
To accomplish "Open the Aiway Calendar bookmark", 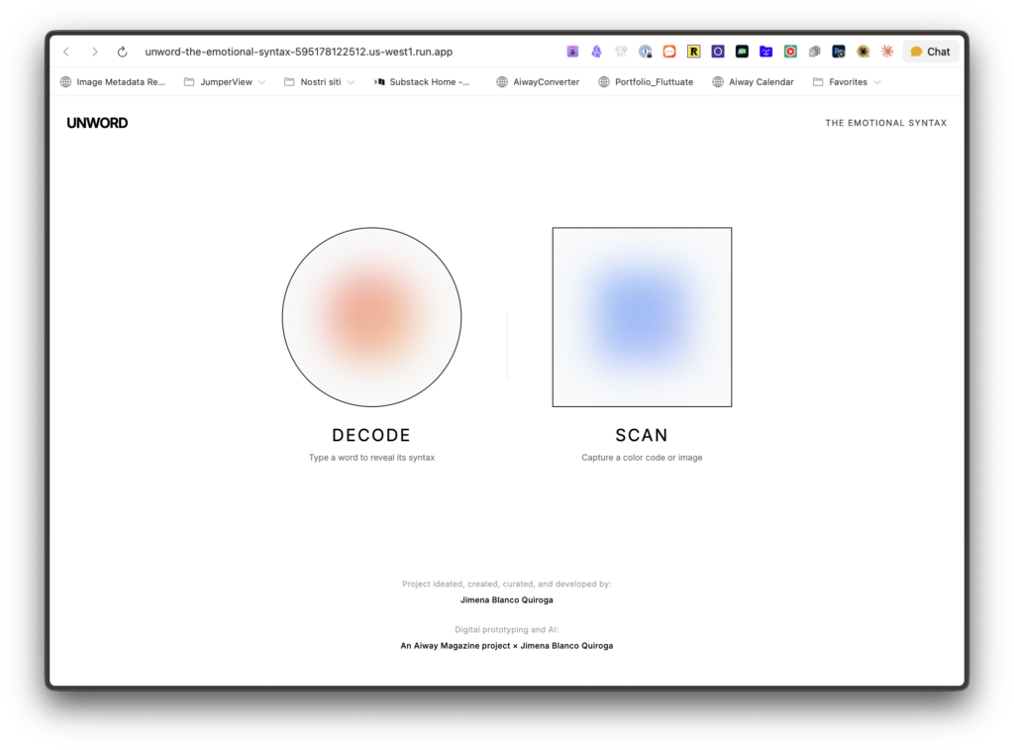I will (x=753, y=82).
